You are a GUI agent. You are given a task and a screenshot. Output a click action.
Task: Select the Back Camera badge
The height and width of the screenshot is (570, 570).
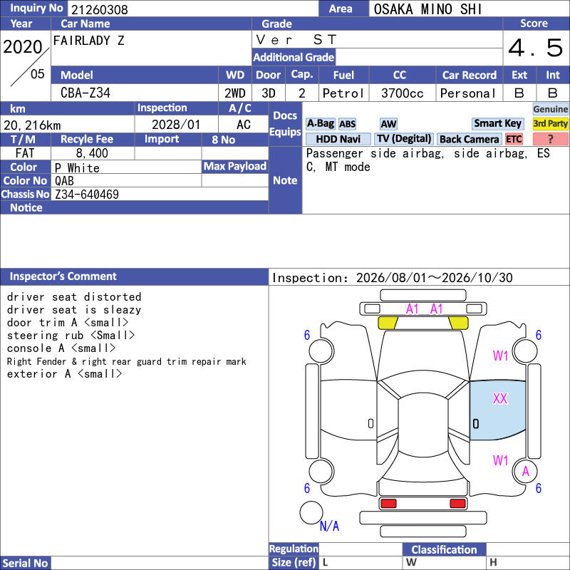coord(470,139)
